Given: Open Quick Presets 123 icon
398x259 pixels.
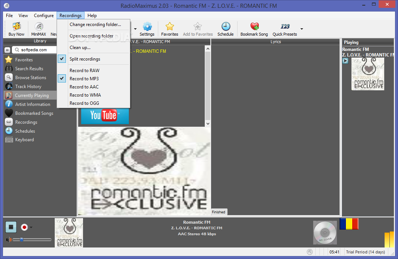Looking at the screenshot, I should [285, 29].
